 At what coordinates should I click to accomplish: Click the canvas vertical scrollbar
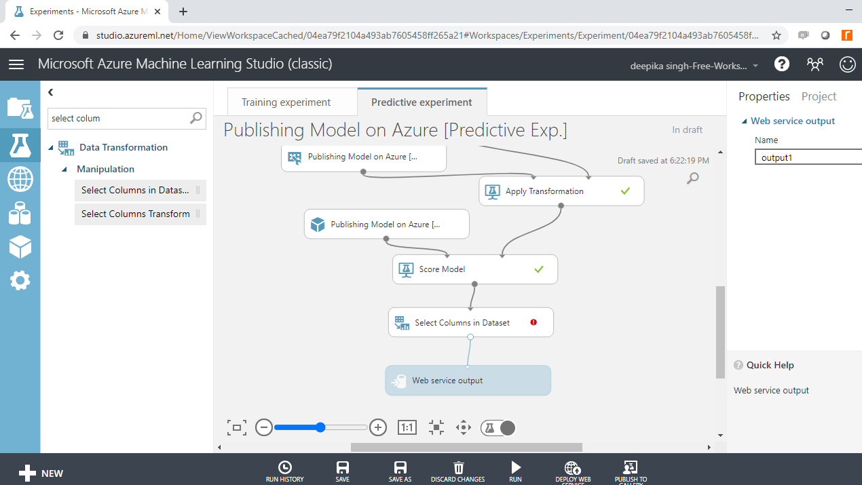[x=720, y=332]
